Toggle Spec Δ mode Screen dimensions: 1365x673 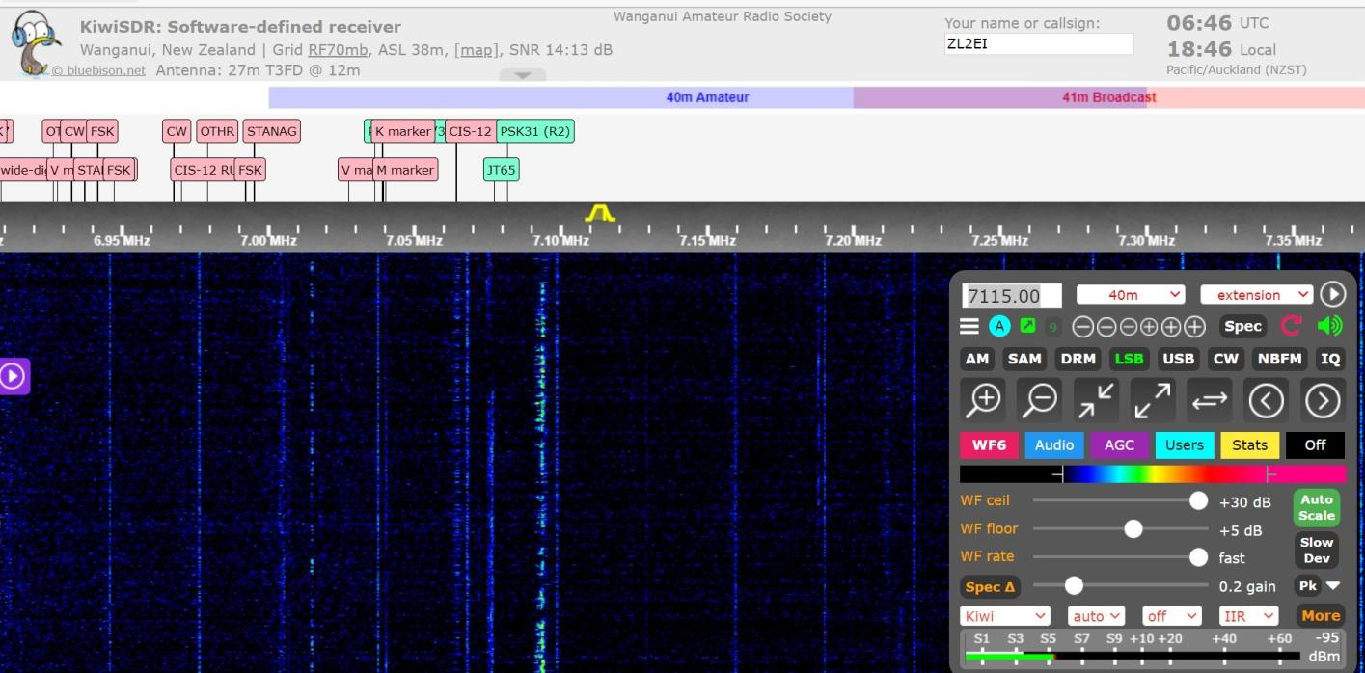click(x=990, y=586)
